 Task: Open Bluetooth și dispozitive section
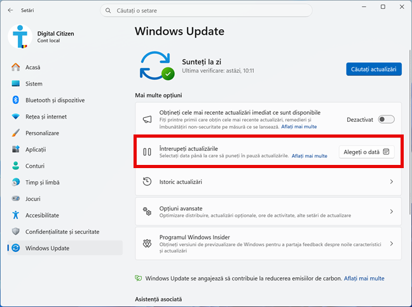pos(65,100)
